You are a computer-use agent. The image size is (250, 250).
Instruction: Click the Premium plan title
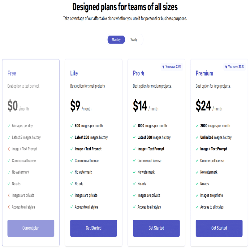(x=204, y=73)
